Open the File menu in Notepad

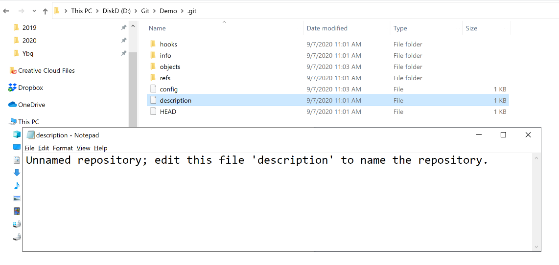point(29,148)
